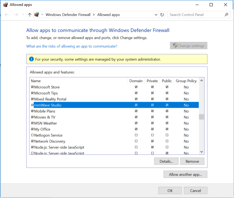234x198 pixels.
Task: Go up one level with Up arrow
Action: coord(30,15)
